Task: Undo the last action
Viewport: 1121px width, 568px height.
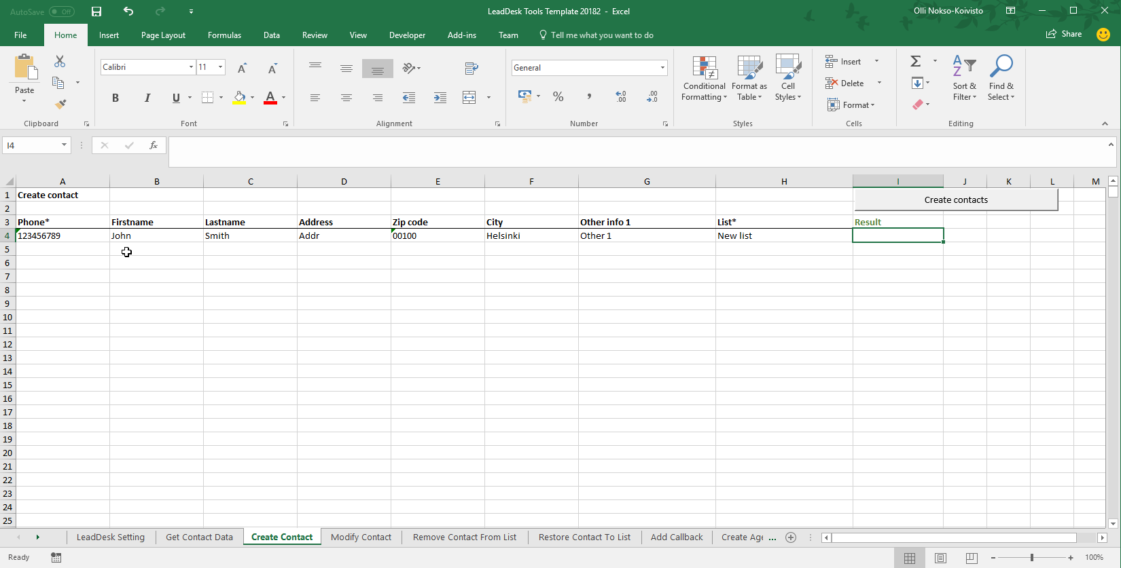Action: (x=128, y=12)
